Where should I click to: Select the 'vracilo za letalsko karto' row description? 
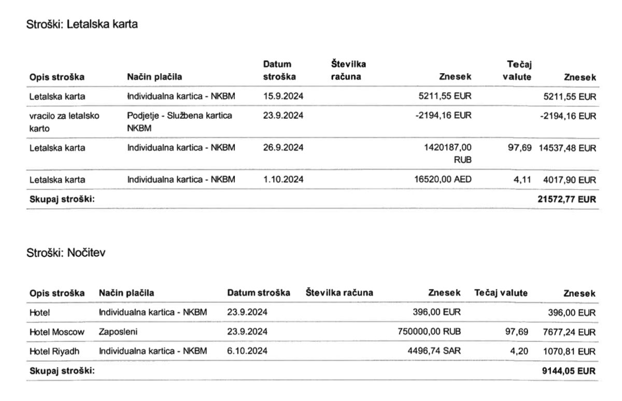[64, 121]
